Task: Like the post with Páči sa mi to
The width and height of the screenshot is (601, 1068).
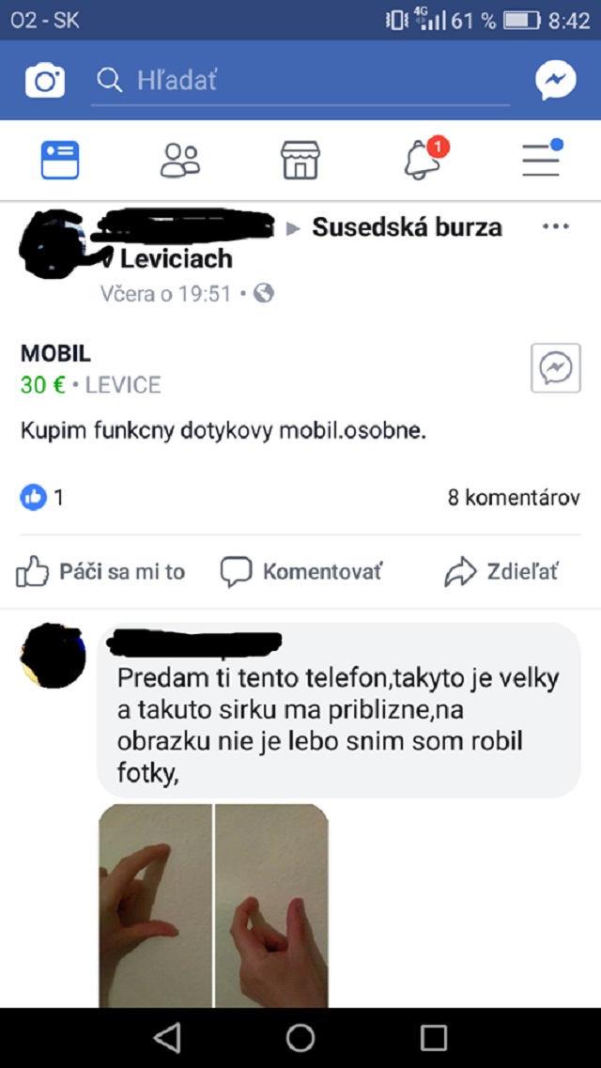Action: pos(100,571)
